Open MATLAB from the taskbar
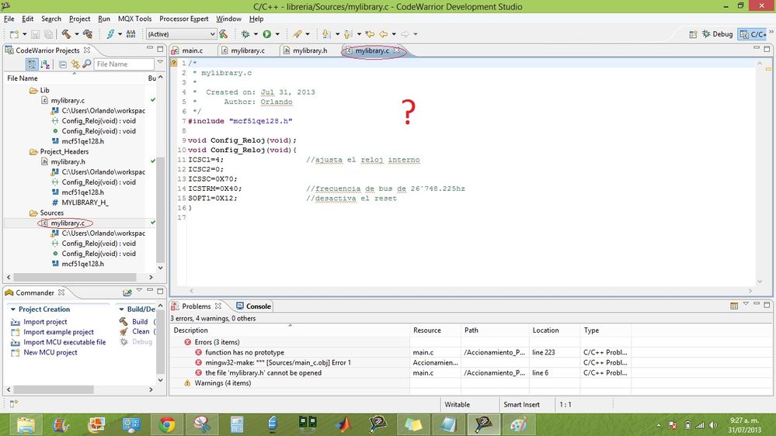This screenshot has height=436, width=776. click(x=343, y=424)
